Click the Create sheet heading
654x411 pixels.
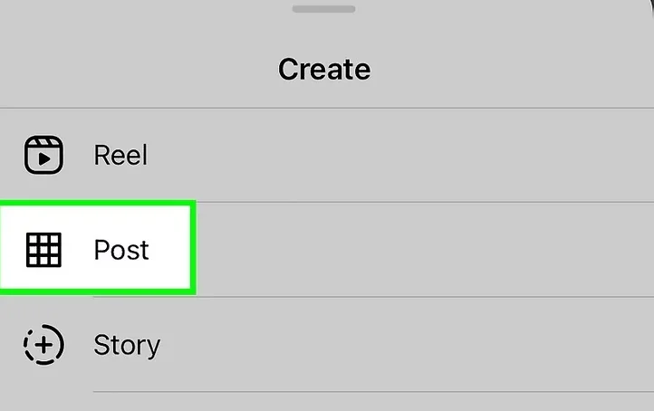point(324,69)
